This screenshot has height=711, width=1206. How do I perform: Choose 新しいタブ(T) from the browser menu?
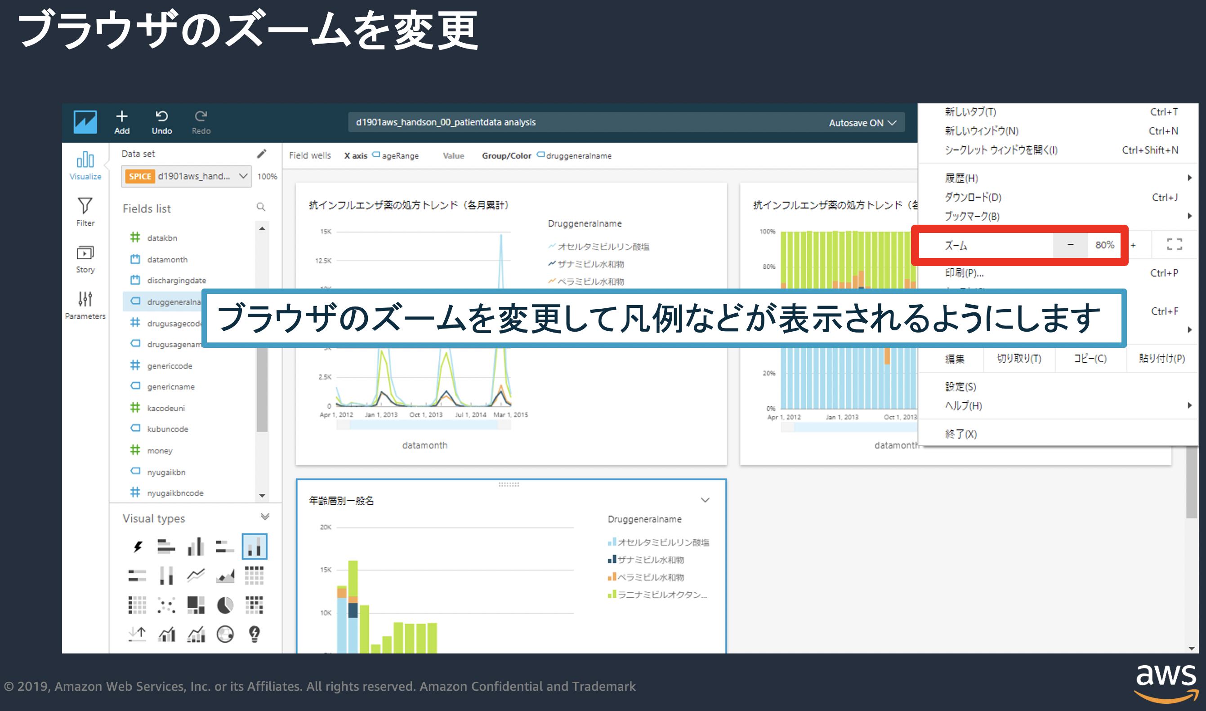coord(970,112)
